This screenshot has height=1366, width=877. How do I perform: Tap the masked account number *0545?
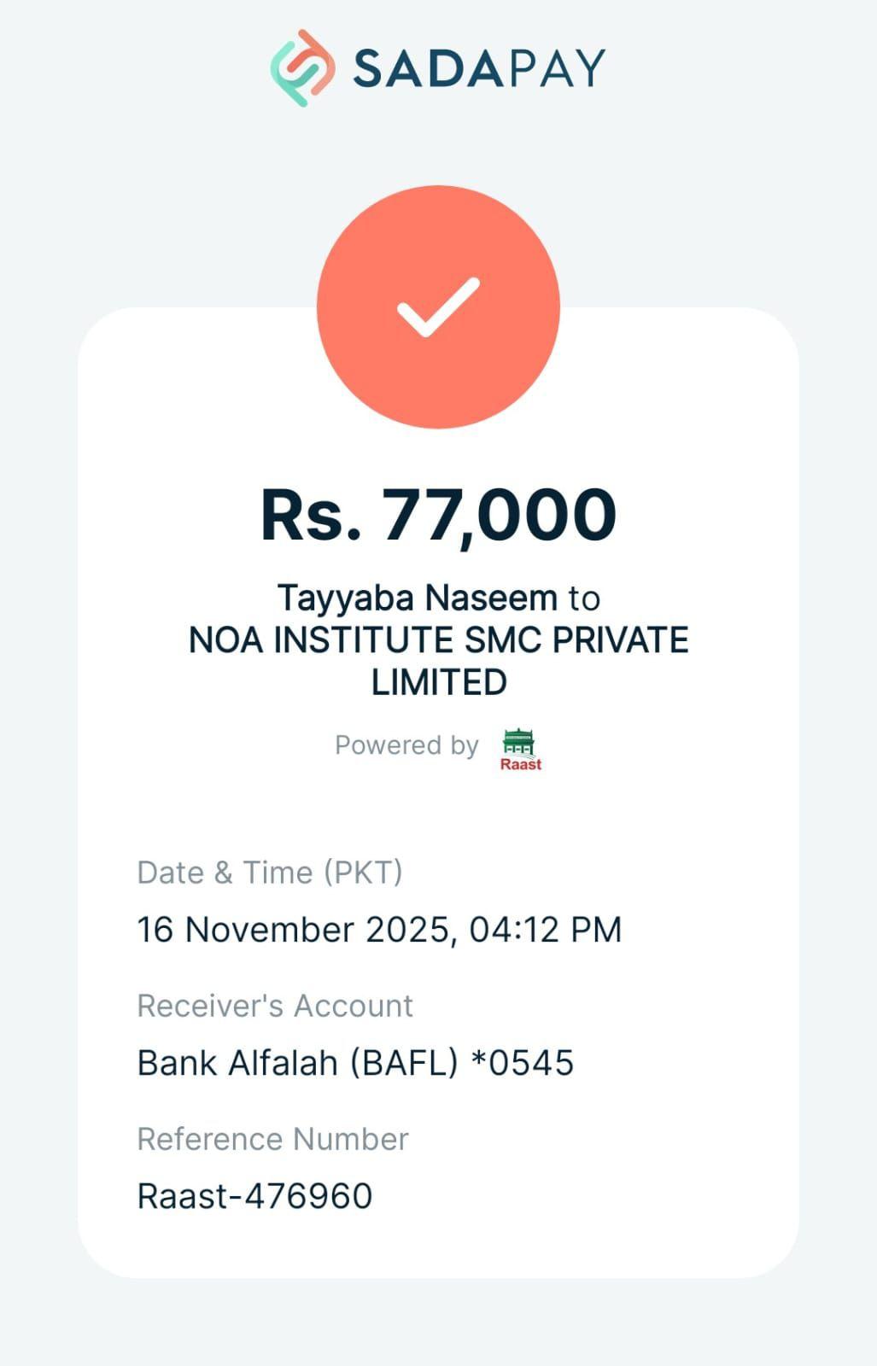point(523,1063)
